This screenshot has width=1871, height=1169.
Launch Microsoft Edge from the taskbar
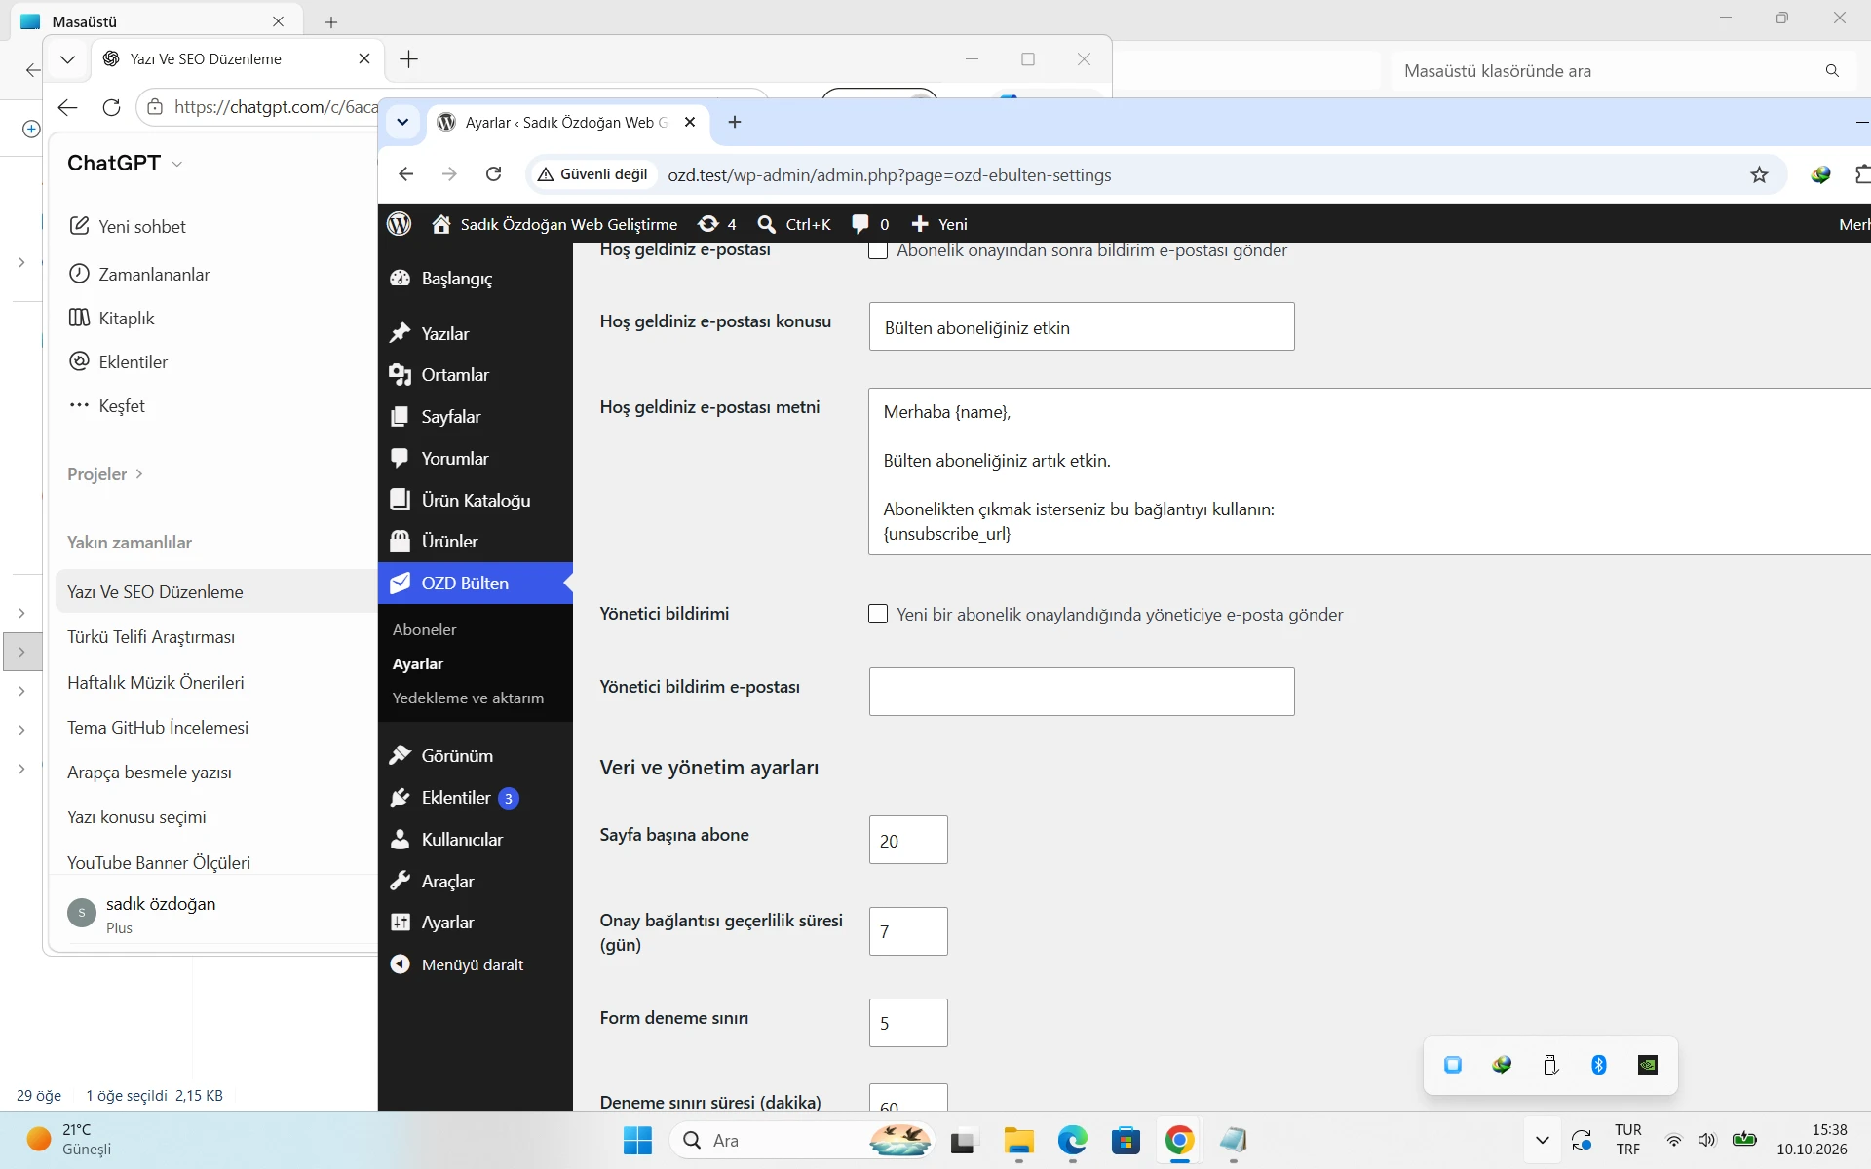pyautogui.click(x=1072, y=1140)
